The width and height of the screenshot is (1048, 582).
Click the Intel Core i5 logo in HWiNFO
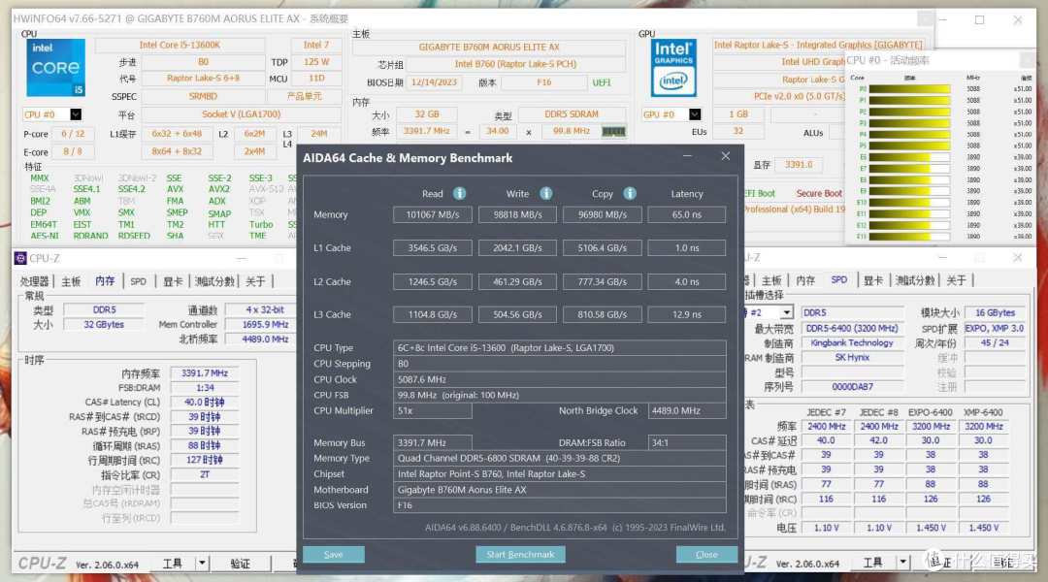pyautogui.click(x=55, y=68)
